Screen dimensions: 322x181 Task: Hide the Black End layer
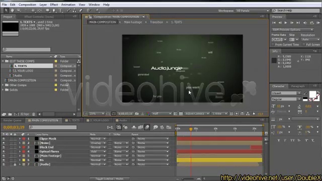(x=4, y=147)
